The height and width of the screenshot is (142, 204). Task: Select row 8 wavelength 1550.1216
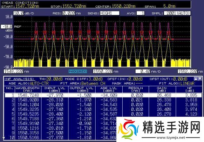[28, 128]
